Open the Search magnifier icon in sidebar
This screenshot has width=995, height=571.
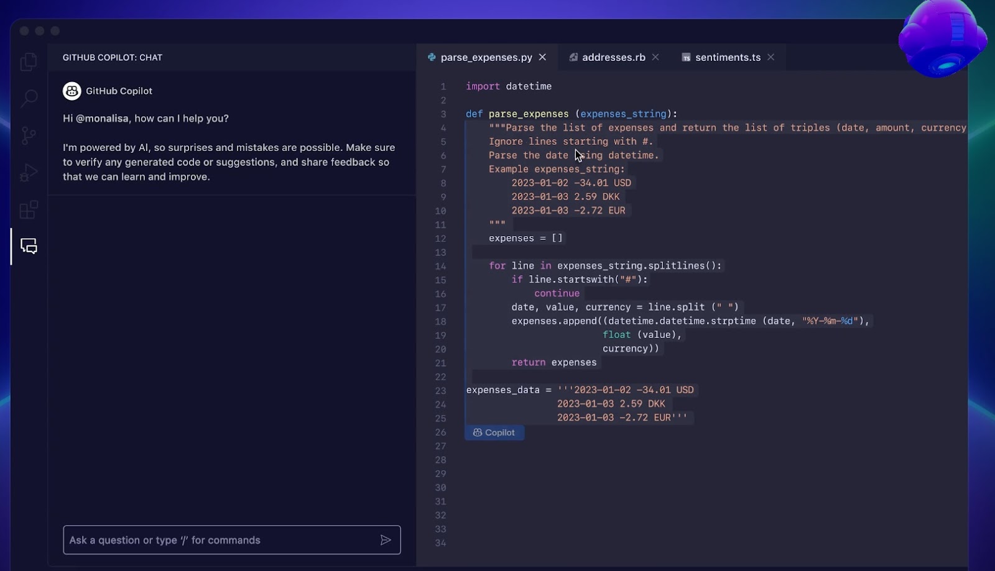click(x=29, y=98)
